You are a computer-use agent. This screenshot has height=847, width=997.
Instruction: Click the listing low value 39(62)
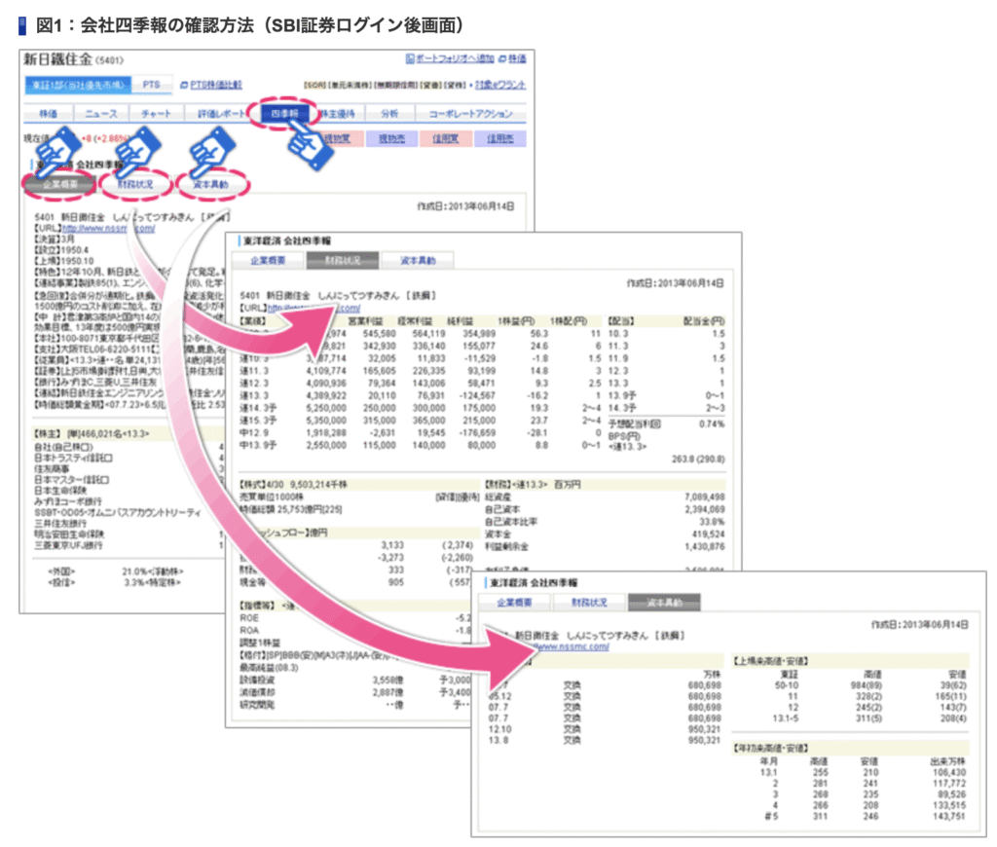point(953,685)
